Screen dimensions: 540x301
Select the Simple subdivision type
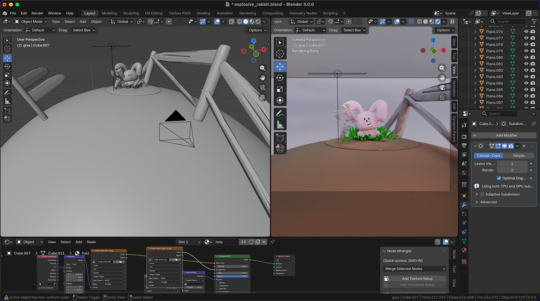pyautogui.click(x=519, y=155)
